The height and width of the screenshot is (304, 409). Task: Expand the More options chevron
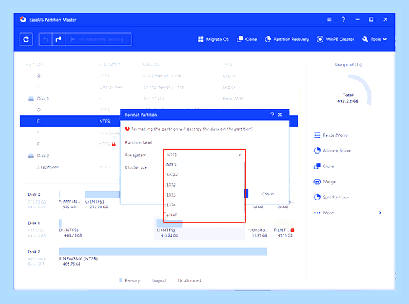[380, 213]
